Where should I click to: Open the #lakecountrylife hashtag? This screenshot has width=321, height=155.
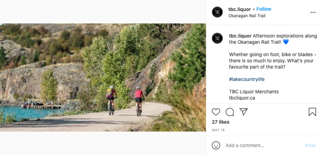pos(247,79)
